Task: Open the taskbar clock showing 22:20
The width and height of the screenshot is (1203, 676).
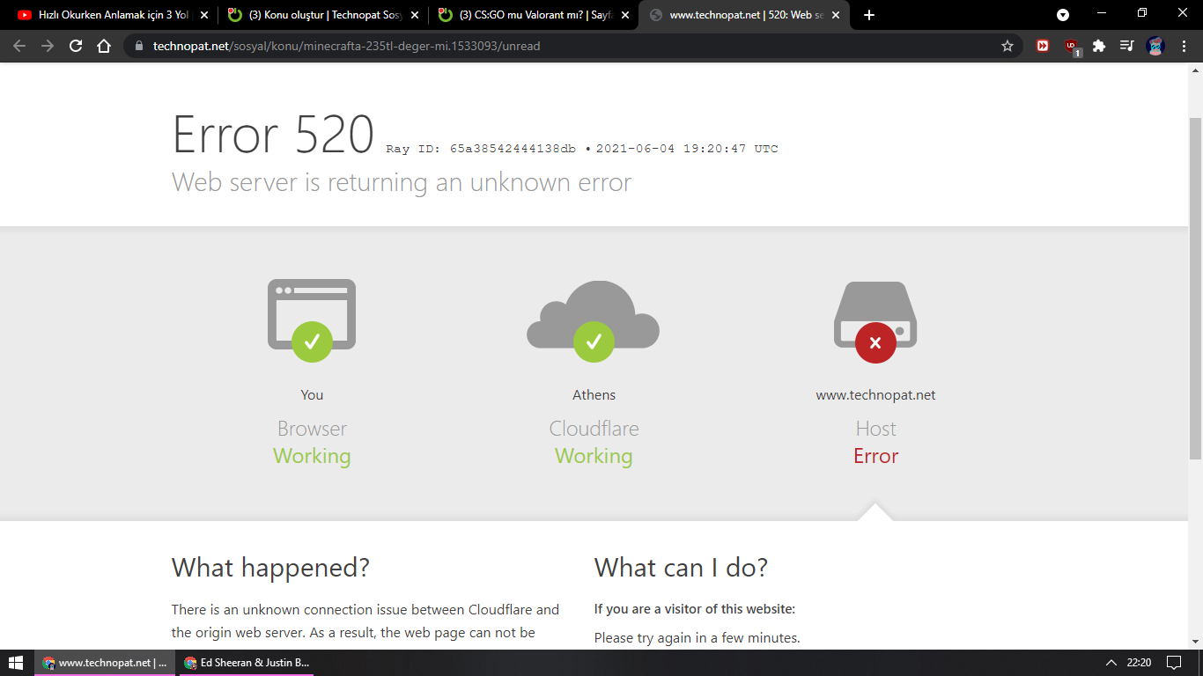Action: (x=1139, y=663)
